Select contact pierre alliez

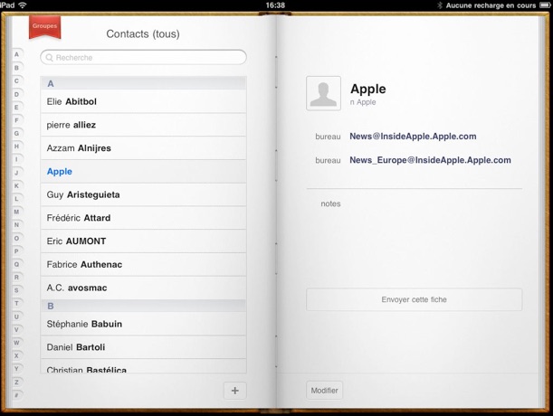pos(143,125)
